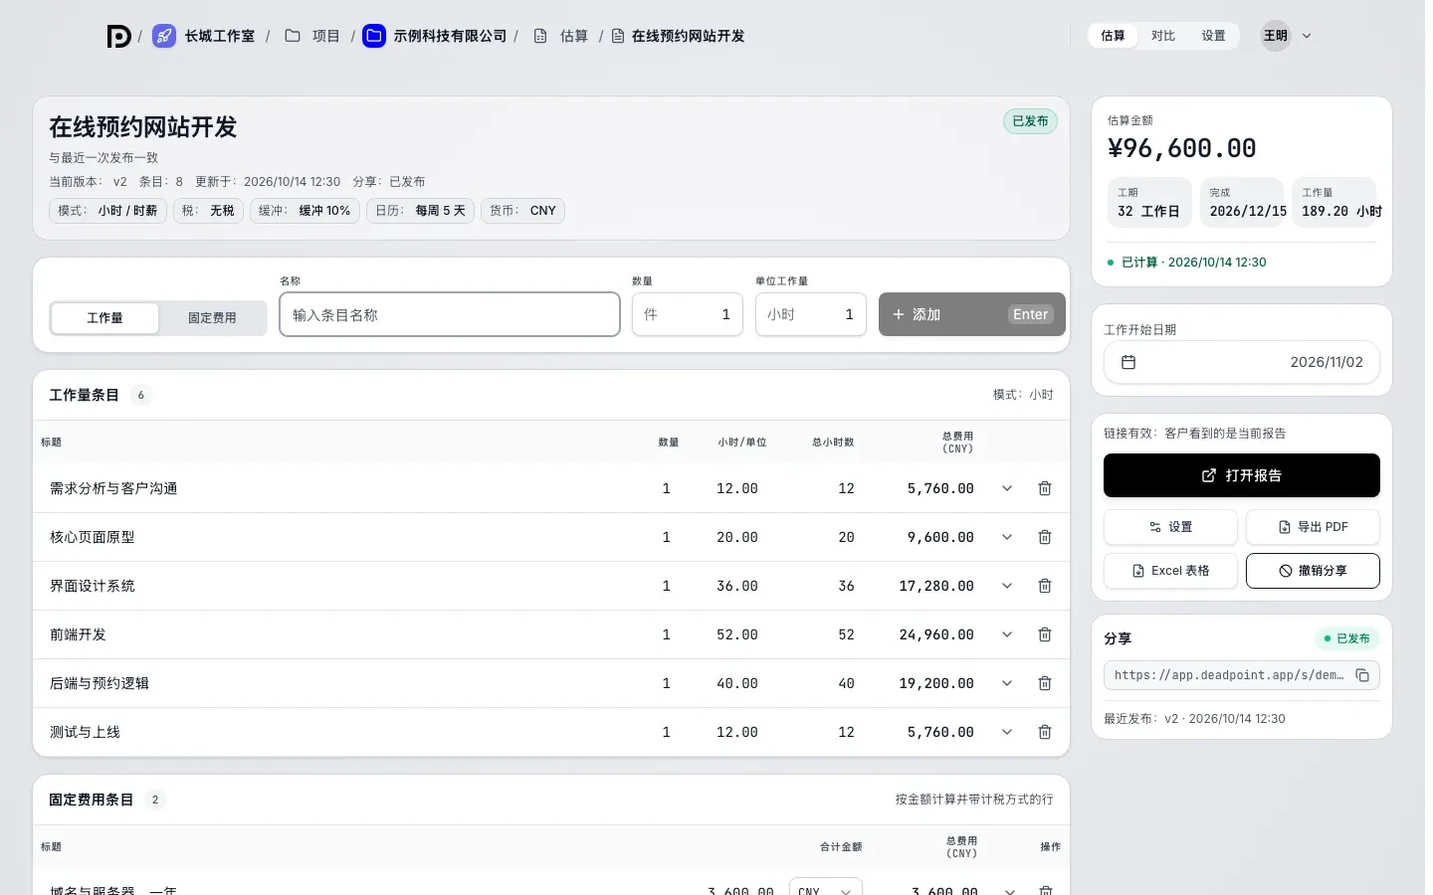Image resolution: width=1433 pixels, height=895 pixels.
Task: Click the rocket icon for 长城工作室
Action: (164, 36)
